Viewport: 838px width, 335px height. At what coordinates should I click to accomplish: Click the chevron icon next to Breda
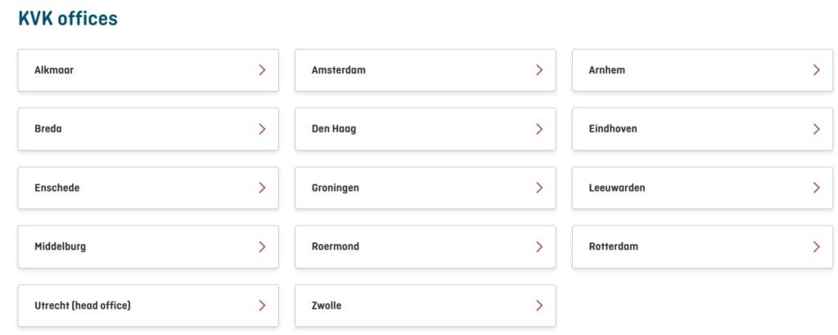point(262,129)
